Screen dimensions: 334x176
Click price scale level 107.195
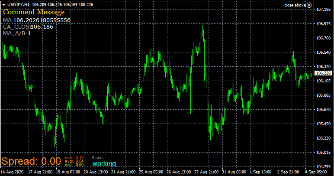tap(323, 10)
